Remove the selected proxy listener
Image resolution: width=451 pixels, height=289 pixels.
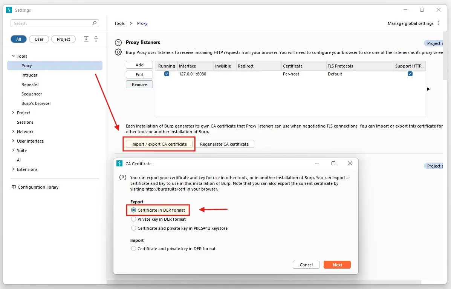[139, 85]
